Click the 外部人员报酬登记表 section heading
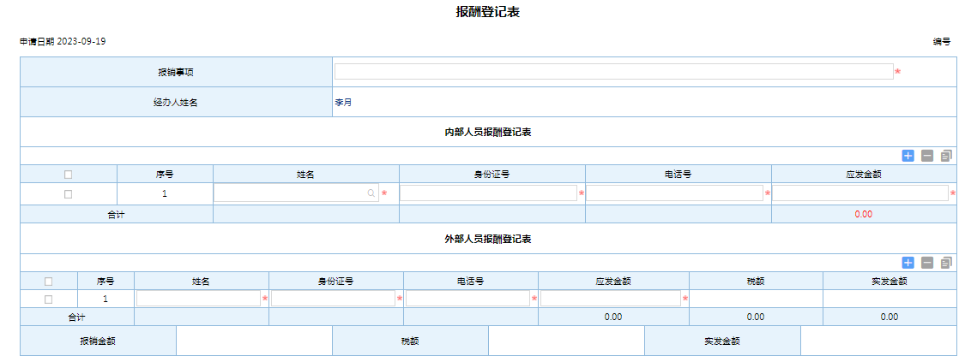977x362 pixels. tap(488, 239)
